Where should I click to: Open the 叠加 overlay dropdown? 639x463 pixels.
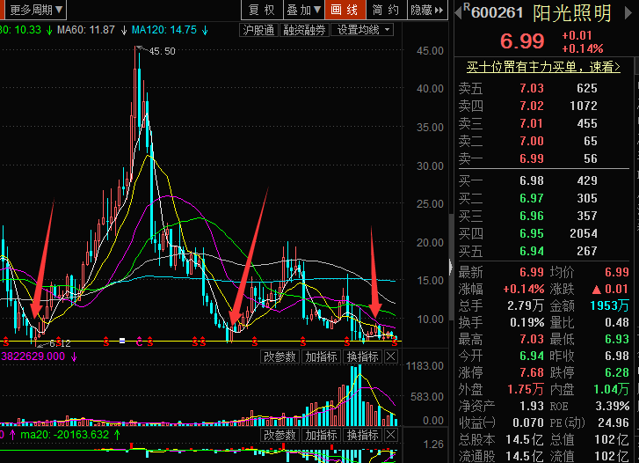pos(304,10)
